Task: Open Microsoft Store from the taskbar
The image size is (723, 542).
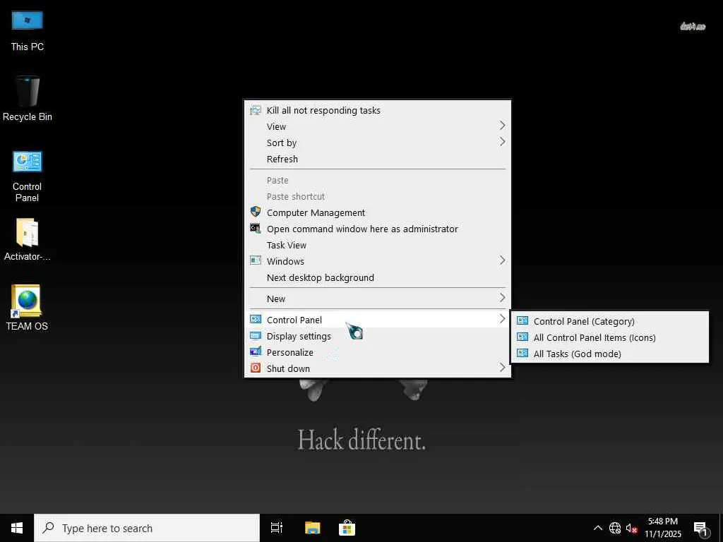Action: tap(347, 528)
